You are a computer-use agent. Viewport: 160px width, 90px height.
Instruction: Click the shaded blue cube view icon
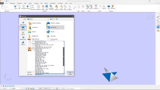click(158, 27)
